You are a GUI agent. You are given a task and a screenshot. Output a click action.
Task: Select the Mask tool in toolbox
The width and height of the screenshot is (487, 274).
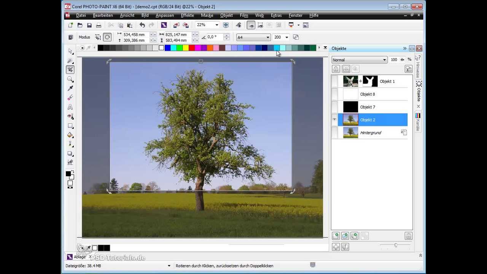[x=70, y=61]
